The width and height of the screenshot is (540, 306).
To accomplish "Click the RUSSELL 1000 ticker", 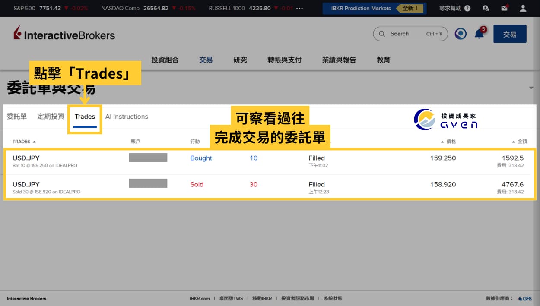I will 251,8.
